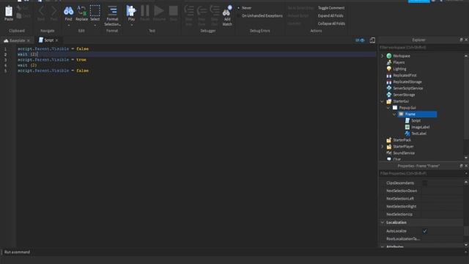This screenshot has width=469, height=264.
Task: Click Format Selection in the ribbon
Action: (112, 15)
